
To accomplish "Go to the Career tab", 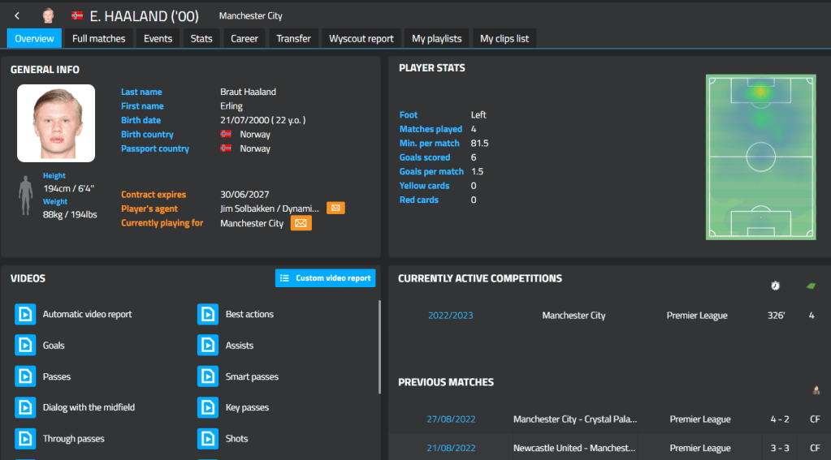I will point(245,38).
